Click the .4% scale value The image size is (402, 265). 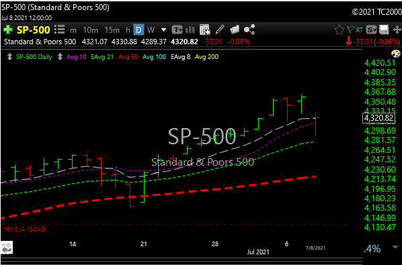[372, 249]
